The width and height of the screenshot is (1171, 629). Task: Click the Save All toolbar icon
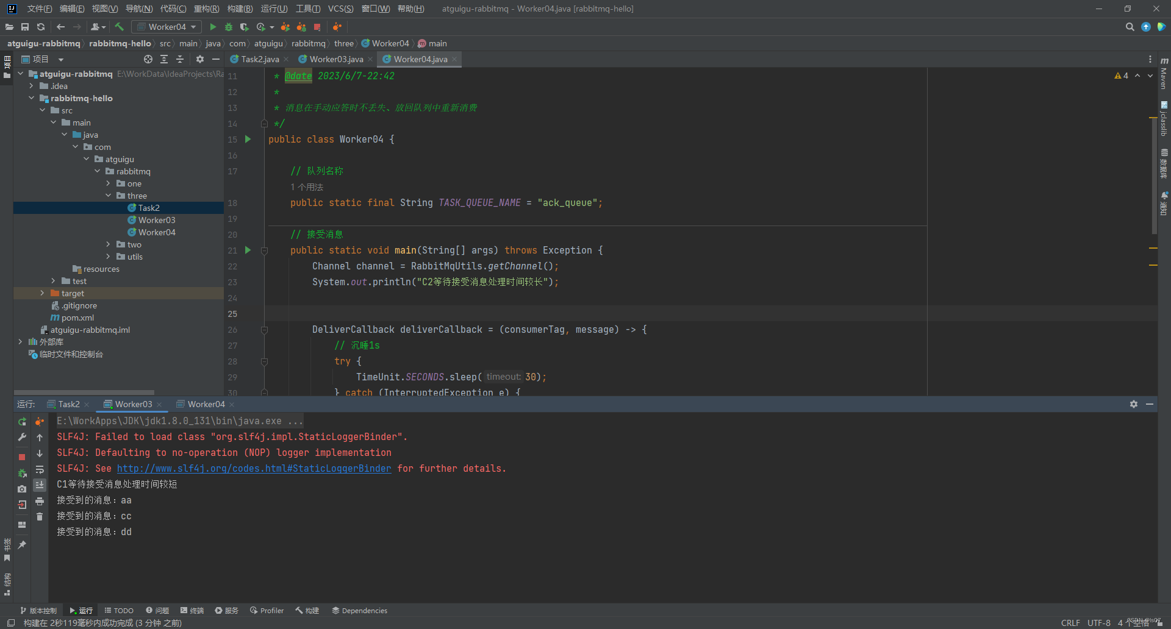[25, 27]
